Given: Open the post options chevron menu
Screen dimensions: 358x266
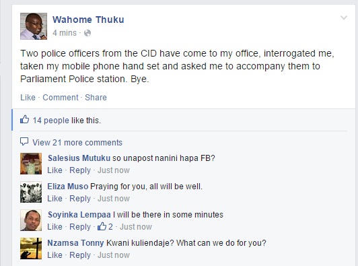Looking at the screenshot, I should pos(344,18).
